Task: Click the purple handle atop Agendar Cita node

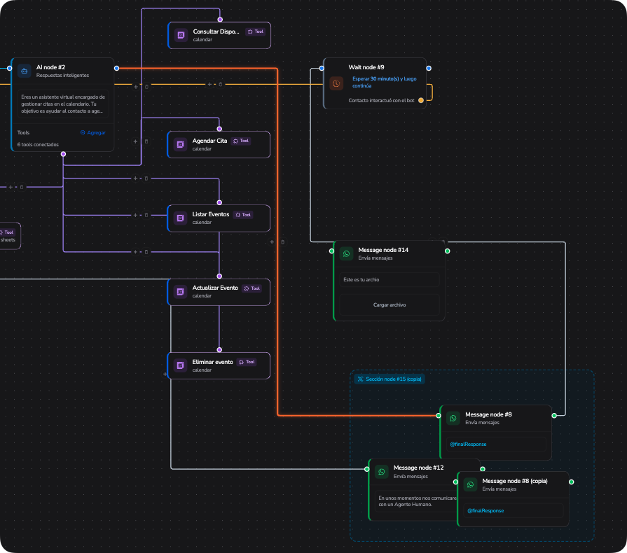Action: 219,129
